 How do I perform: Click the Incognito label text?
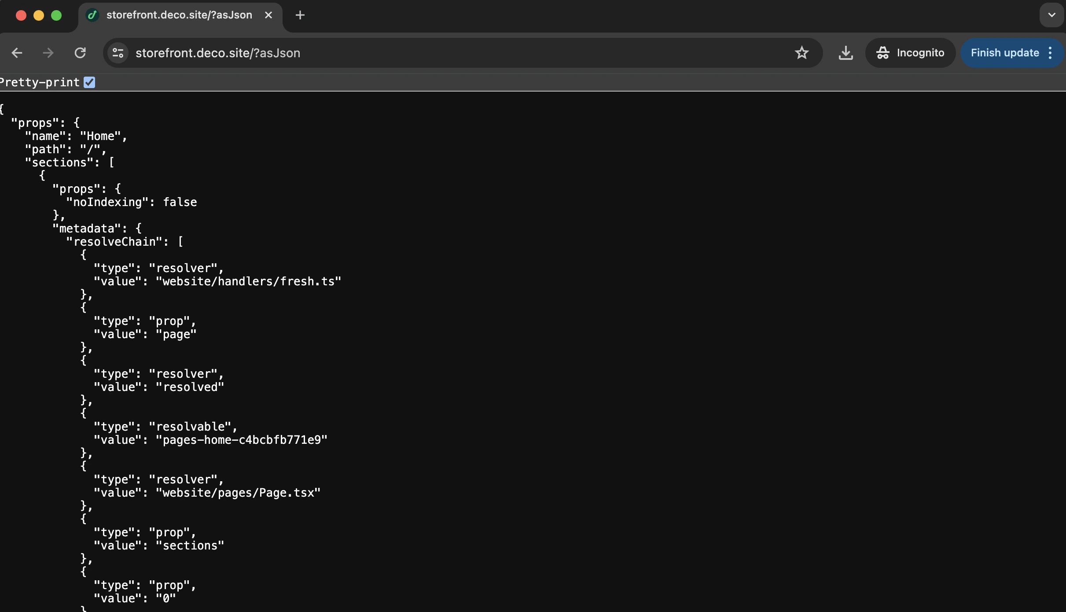922,52
